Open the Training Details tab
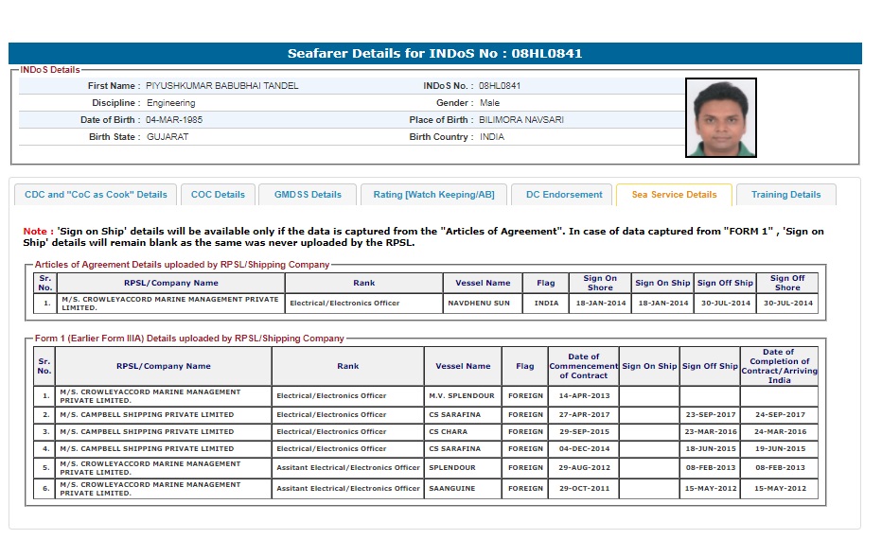Screen dimensions: 882x539 [x=785, y=195]
